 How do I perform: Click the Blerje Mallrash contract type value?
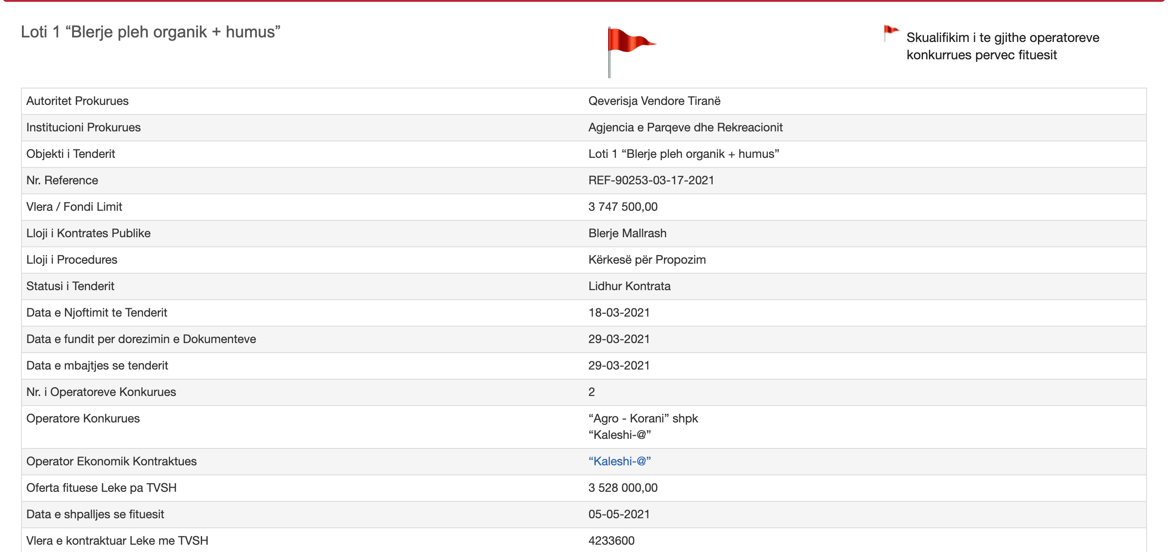627,233
